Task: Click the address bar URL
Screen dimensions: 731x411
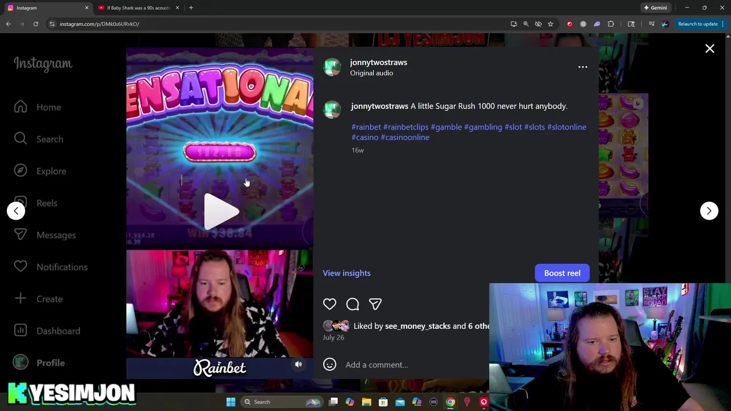Action: pyautogui.click(x=99, y=24)
